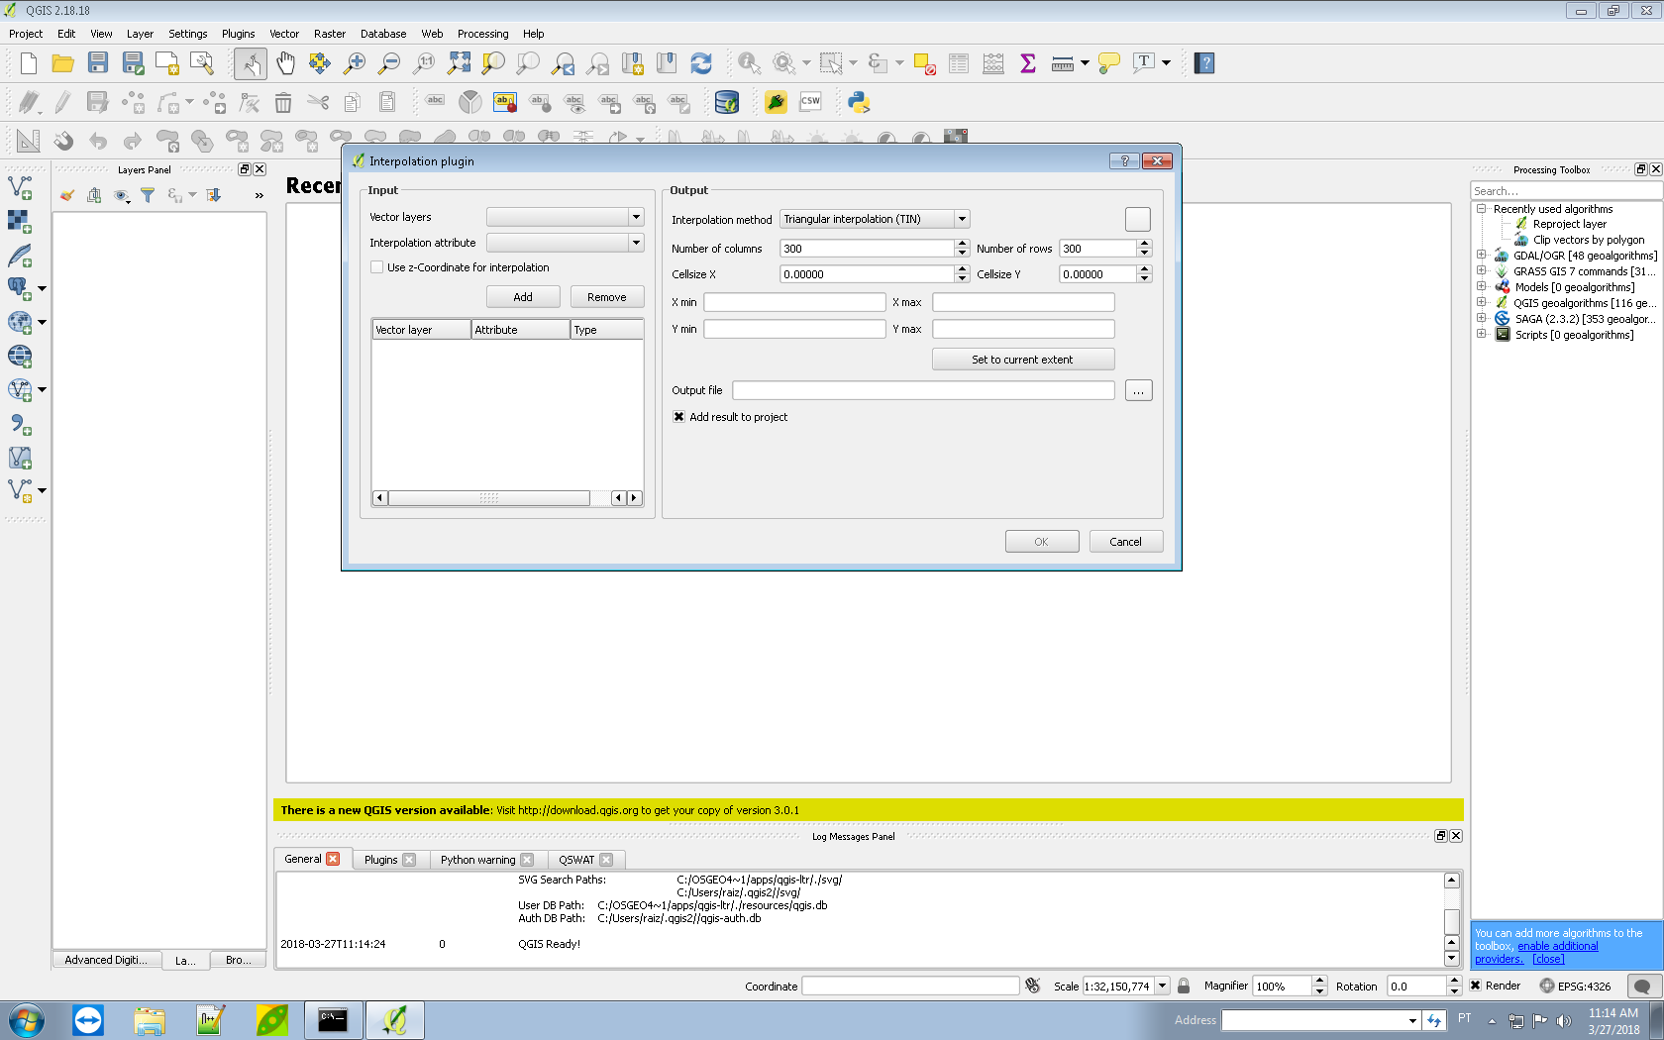
Task: Select the Identify Features tool
Action: 749,63
